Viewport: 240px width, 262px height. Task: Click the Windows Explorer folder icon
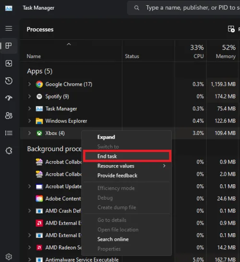coord(39,121)
